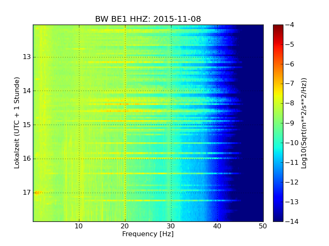Screen dimensions: 329x246
Task: Click the colorbar tick label −10
Action: (292, 143)
